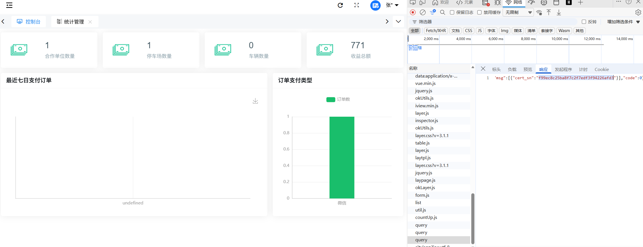643x247 pixels.
Task: Stop recording network log
Action: (413, 12)
